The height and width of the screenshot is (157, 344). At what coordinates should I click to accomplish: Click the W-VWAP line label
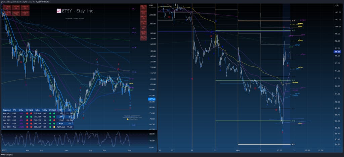click(x=295, y=83)
